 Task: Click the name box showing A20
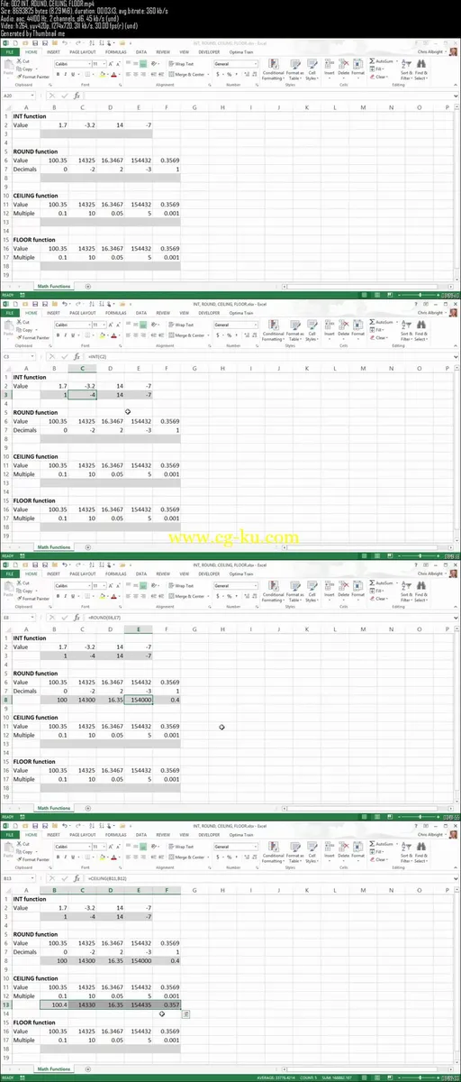pos(20,94)
